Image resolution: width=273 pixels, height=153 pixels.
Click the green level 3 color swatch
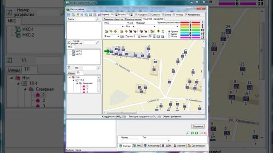185,30
